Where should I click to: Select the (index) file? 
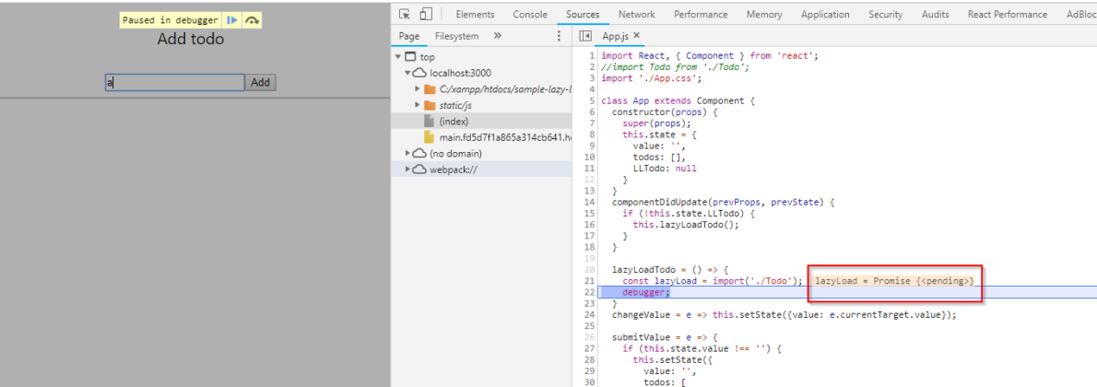tap(453, 122)
